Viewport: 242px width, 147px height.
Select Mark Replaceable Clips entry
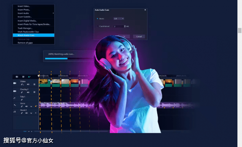point(33,32)
